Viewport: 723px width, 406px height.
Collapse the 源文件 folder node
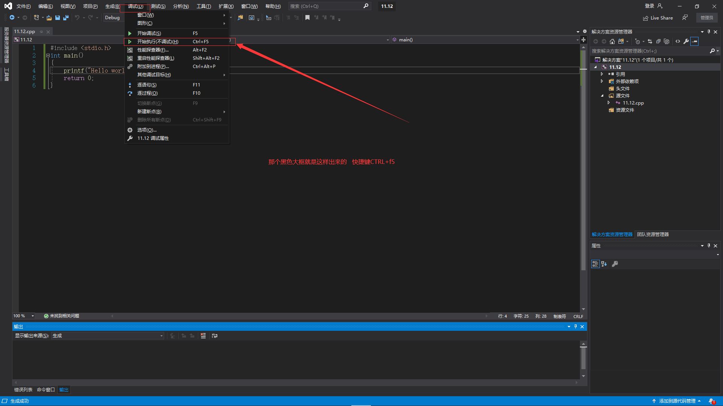coord(602,95)
